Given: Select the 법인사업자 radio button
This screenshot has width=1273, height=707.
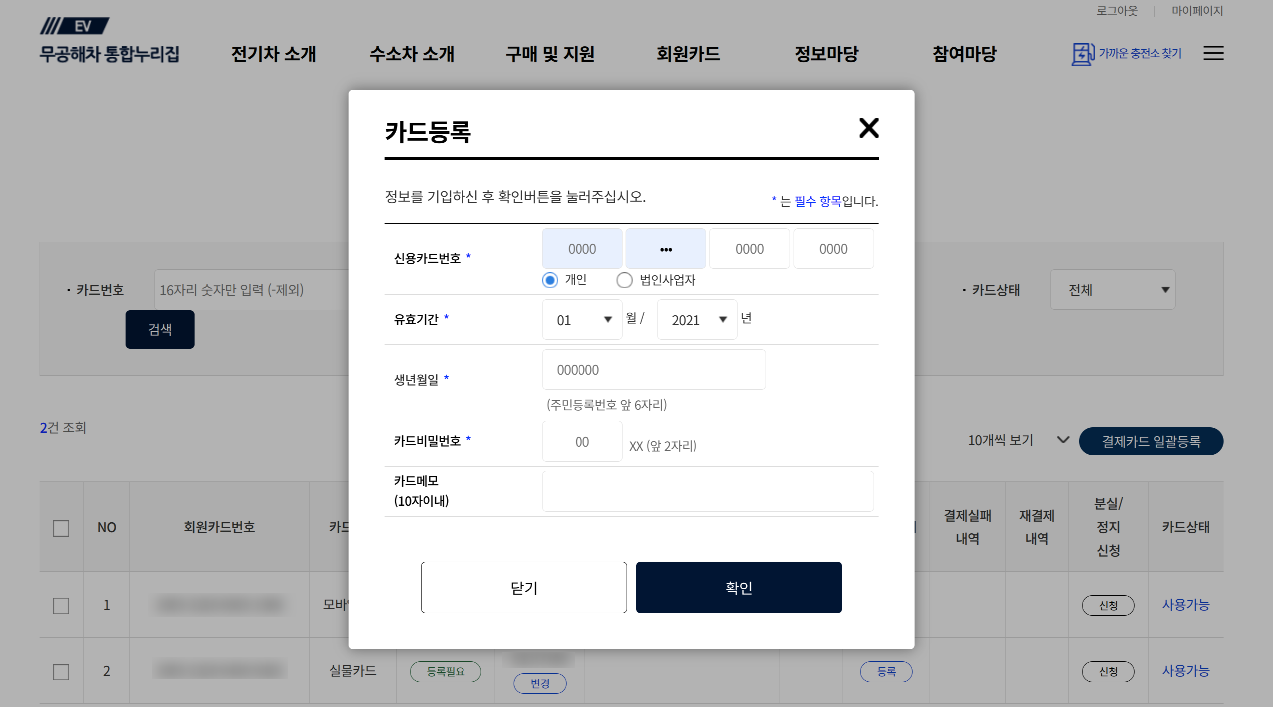Looking at the screenshot, I should tap(624, 280).
